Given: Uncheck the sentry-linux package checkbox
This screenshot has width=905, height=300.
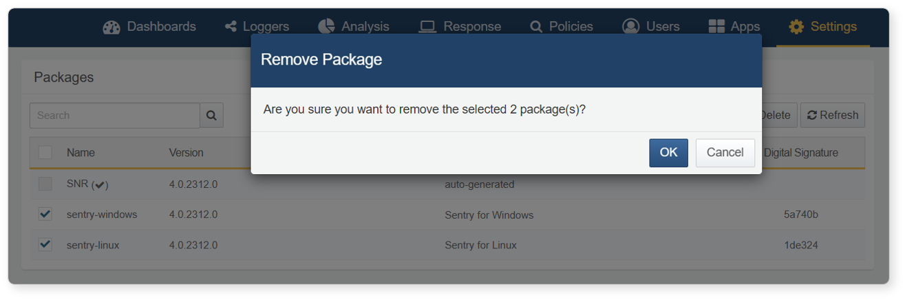Looking at the screenshot, I should tap(45, 244).
